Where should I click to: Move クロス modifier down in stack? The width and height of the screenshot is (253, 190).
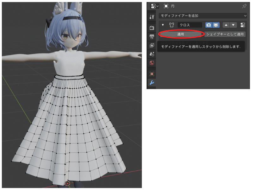[233, 25]
